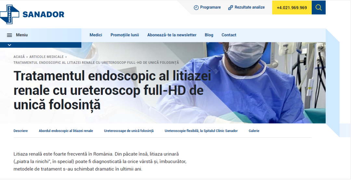The width and height of the screenshot is (351, 180).
Task: Jump to the Descriere section tab
Action: 20,131
